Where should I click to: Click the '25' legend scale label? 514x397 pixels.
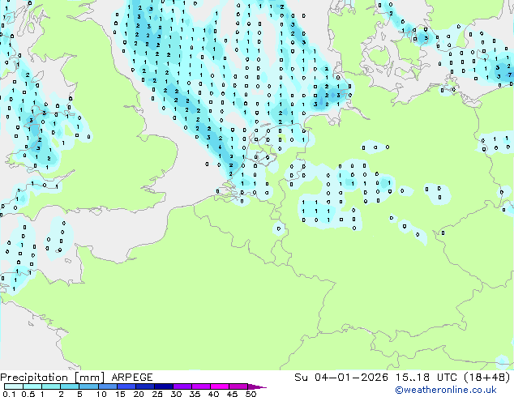click(x=157, y=394)
